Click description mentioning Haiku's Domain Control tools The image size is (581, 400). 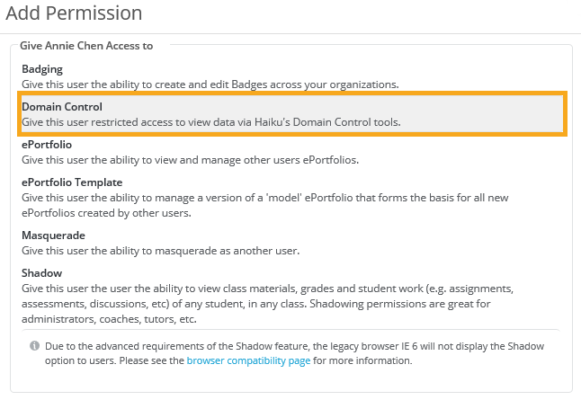[x=210, y=121]
